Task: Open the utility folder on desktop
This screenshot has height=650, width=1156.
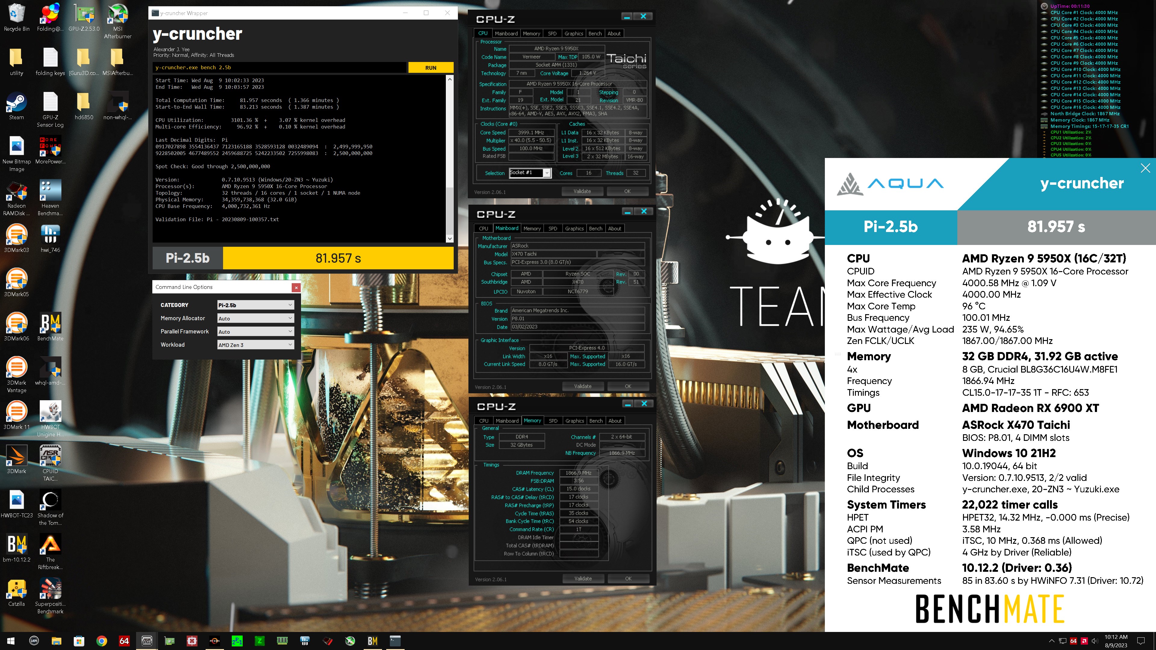Action: coord(17,62)
